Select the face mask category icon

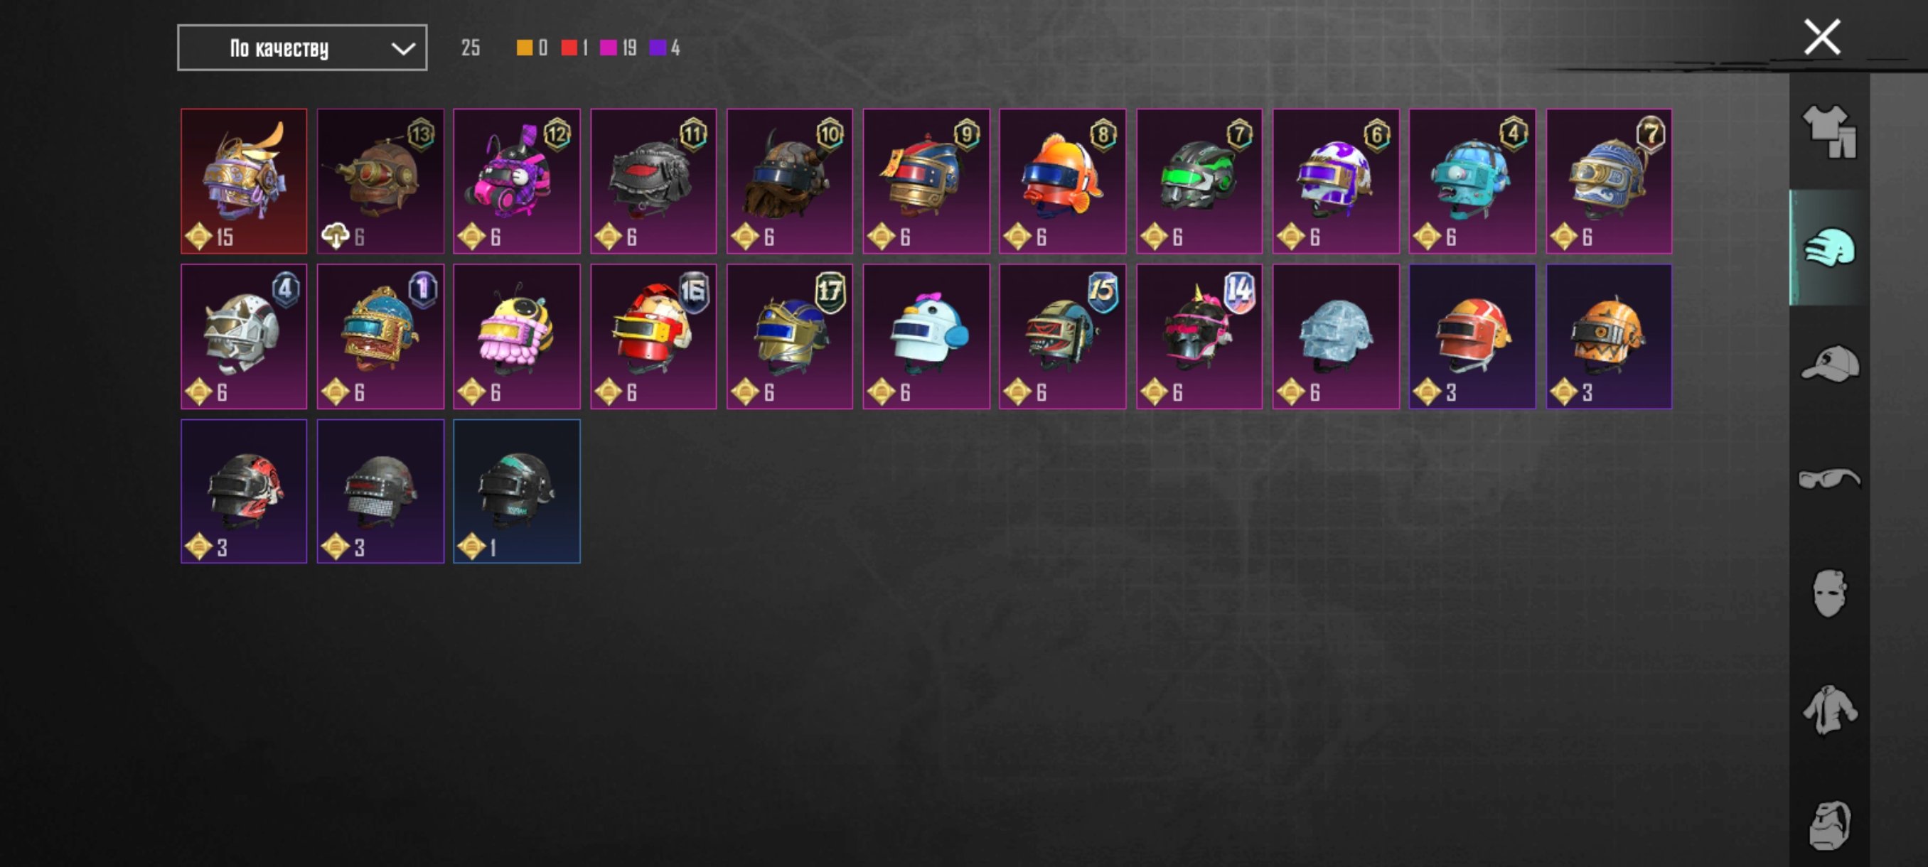tap(1829, 593)
